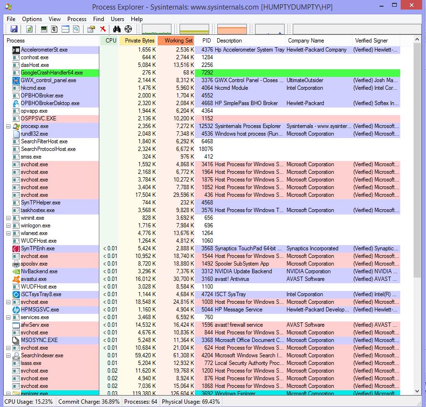Click the Refresh Now toolbar icon

29,29
